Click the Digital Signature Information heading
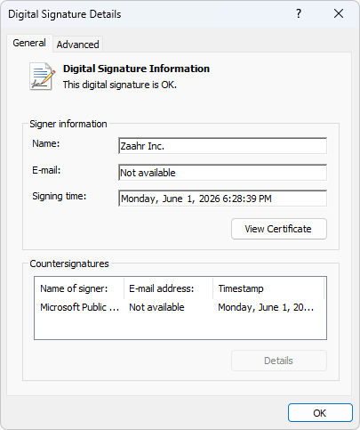Image resolution: width=360 pixels, height=430 pixels. coord(136,69)
